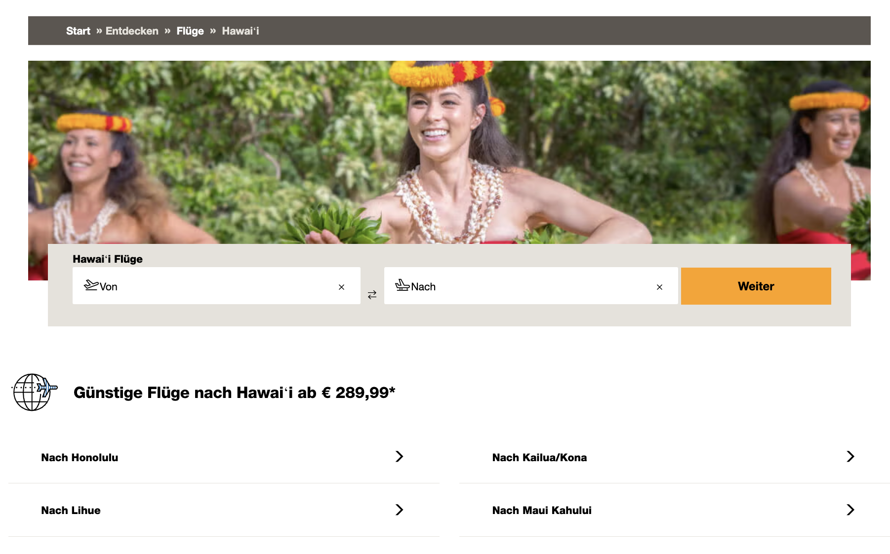Image resolution: width=890 pixels, height=554 pixels.
Task: Open the Nach Honolulu flights link
Action: pos(224,457)
